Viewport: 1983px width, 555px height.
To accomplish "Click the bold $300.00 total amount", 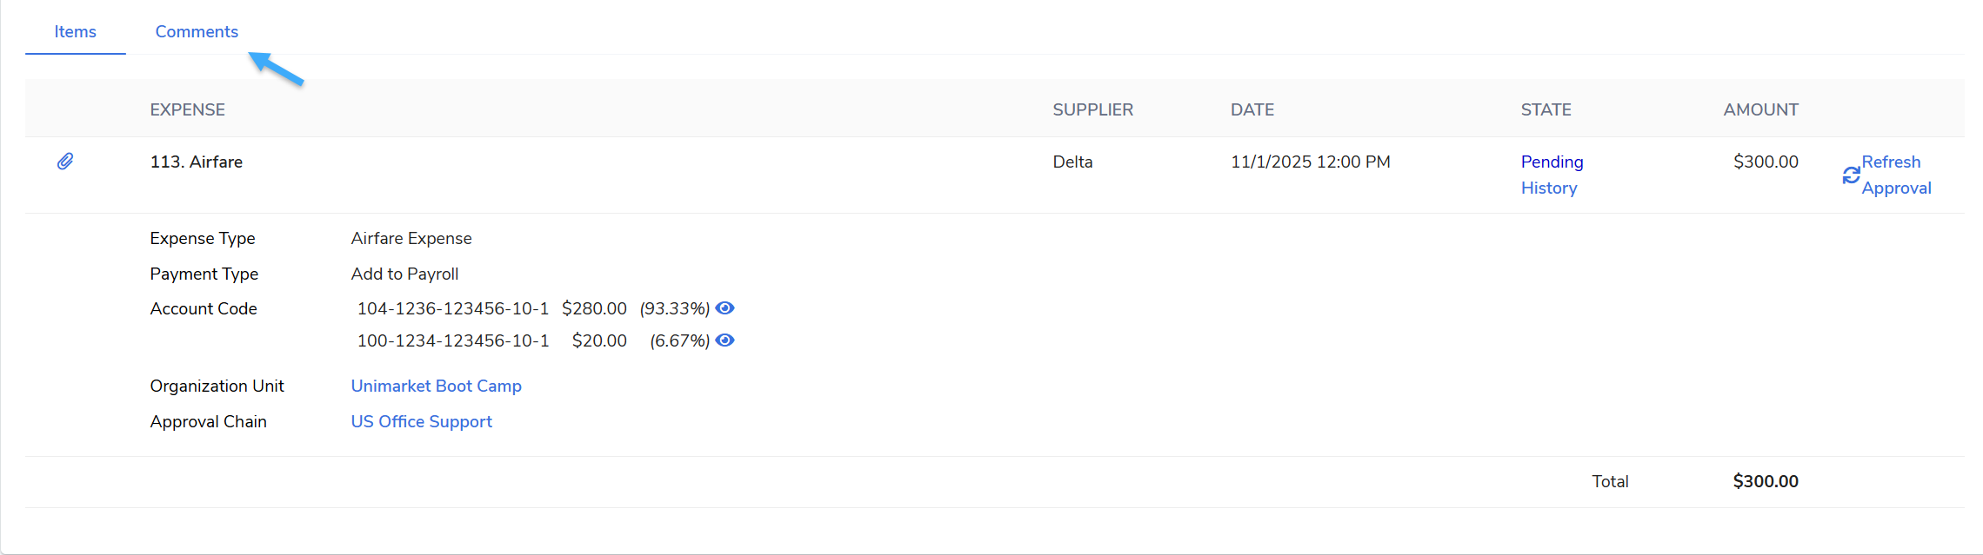I will (x=1765, y=481).
